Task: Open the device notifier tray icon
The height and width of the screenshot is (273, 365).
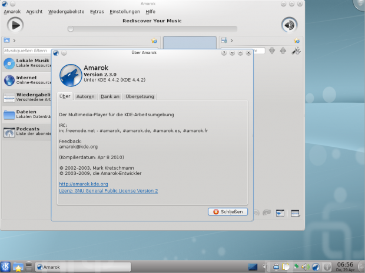Action: pyautogui.click(x=276, y=267)
